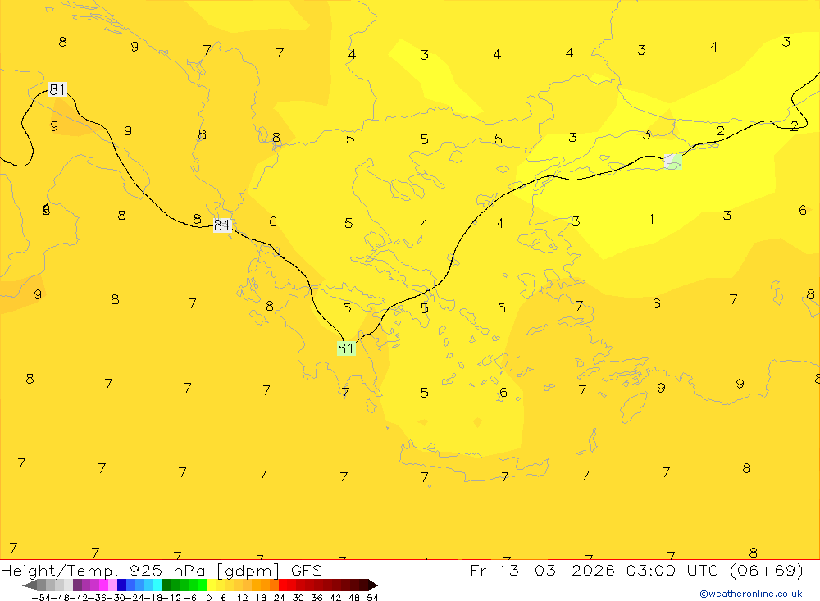
Task: Select the bright yellow swatch above '0' in legend
Action: tap(212, 585)
